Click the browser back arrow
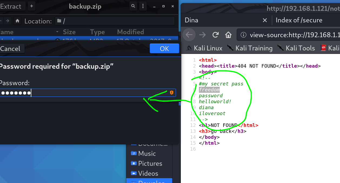 (189, 35)
